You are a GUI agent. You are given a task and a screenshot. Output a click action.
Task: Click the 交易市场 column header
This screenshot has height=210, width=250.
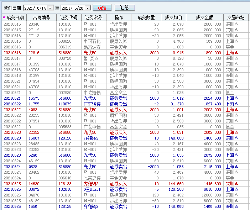236,17
